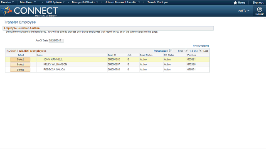Sort by the Empl ID column header

(x=112, y=55)
